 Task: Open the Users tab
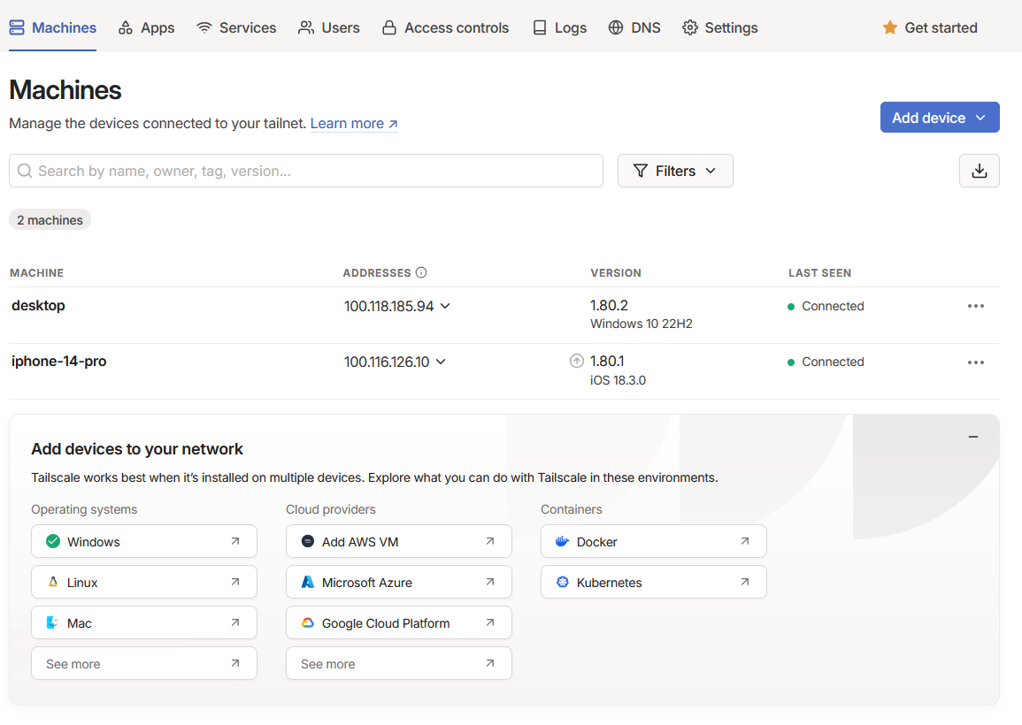point(328,27)
